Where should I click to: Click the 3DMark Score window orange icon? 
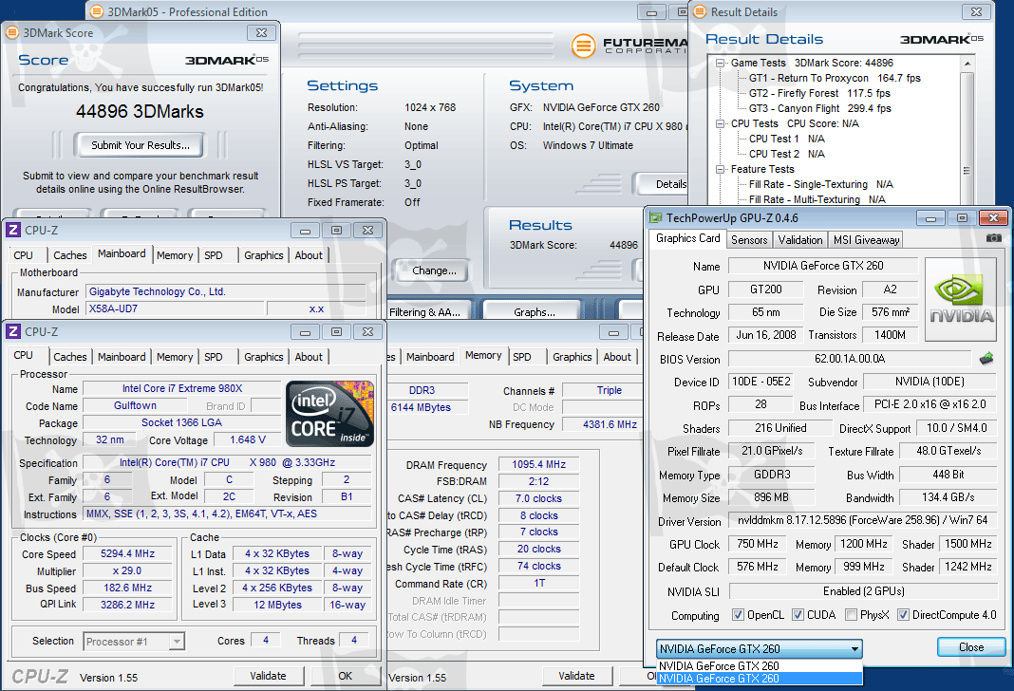click(x=12, y=32)
